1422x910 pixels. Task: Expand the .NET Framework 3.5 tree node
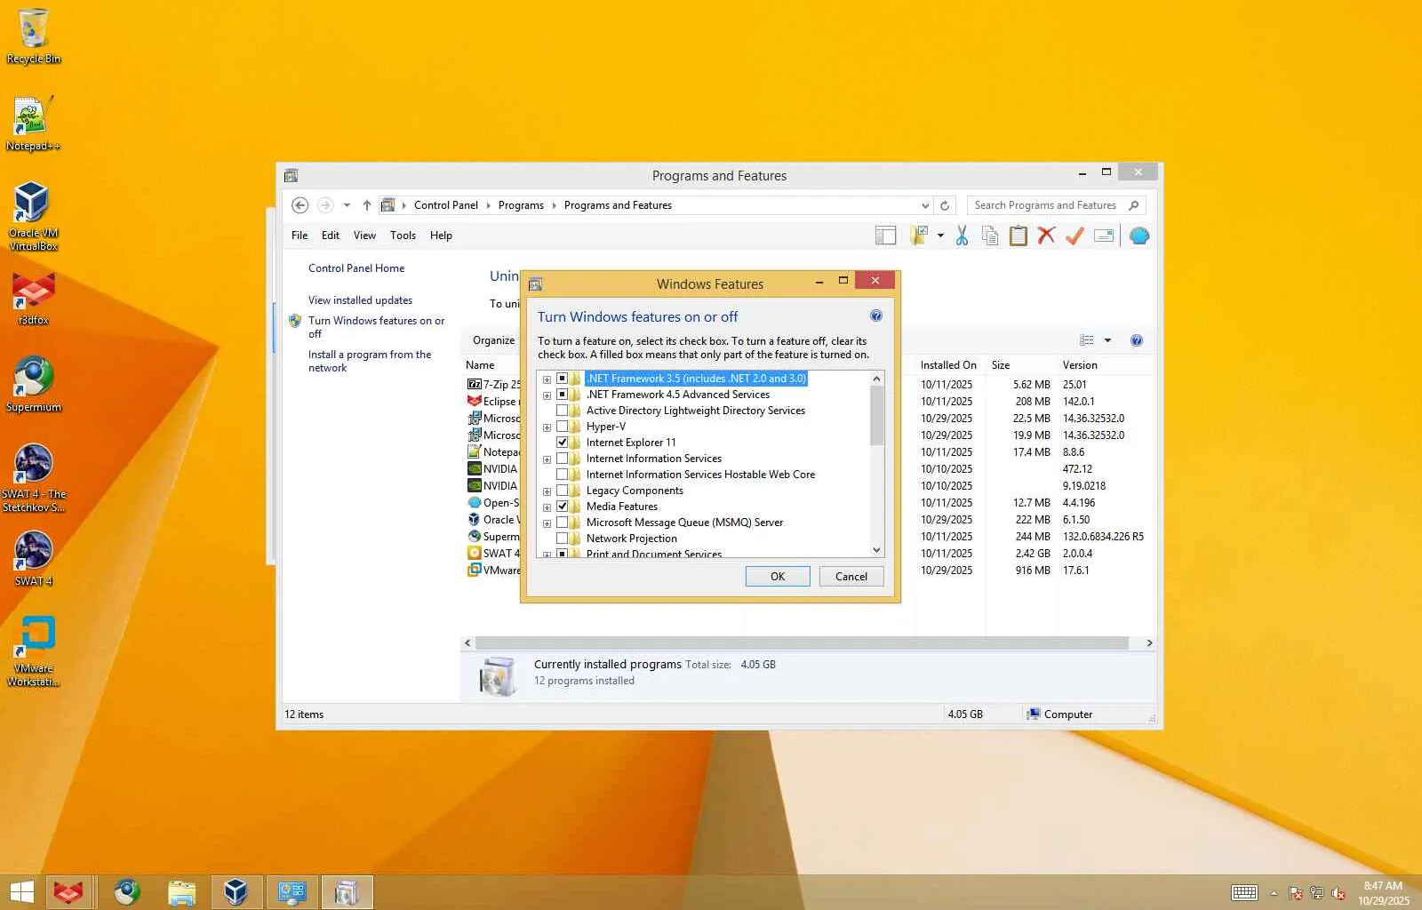pos(547,379)
